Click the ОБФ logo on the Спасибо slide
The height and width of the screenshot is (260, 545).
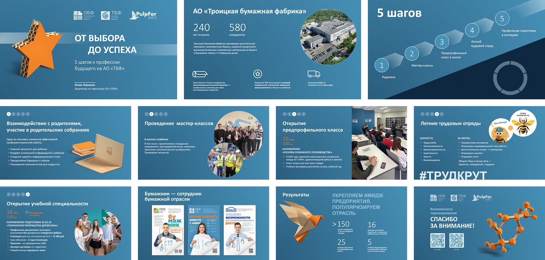438,198
